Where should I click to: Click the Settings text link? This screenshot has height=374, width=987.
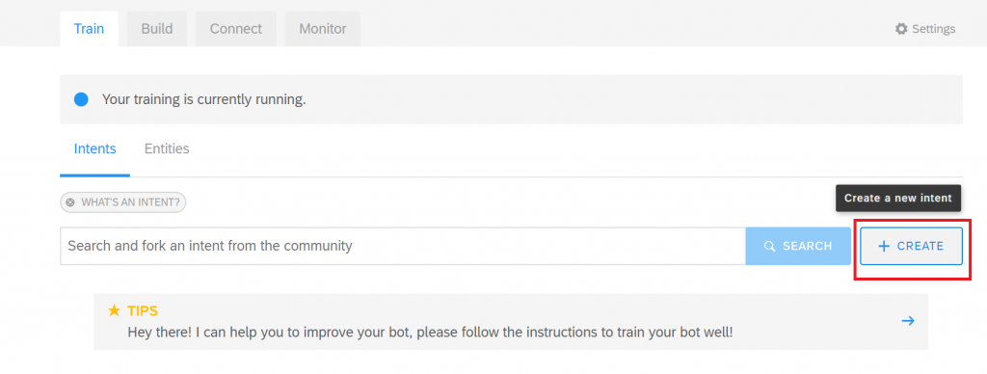[x=933, y=29]
